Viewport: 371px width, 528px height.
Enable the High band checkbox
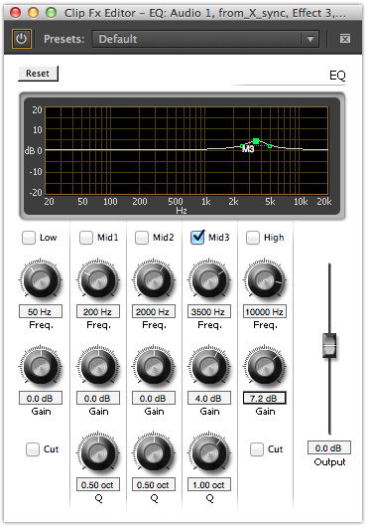(x=253, y=238)
